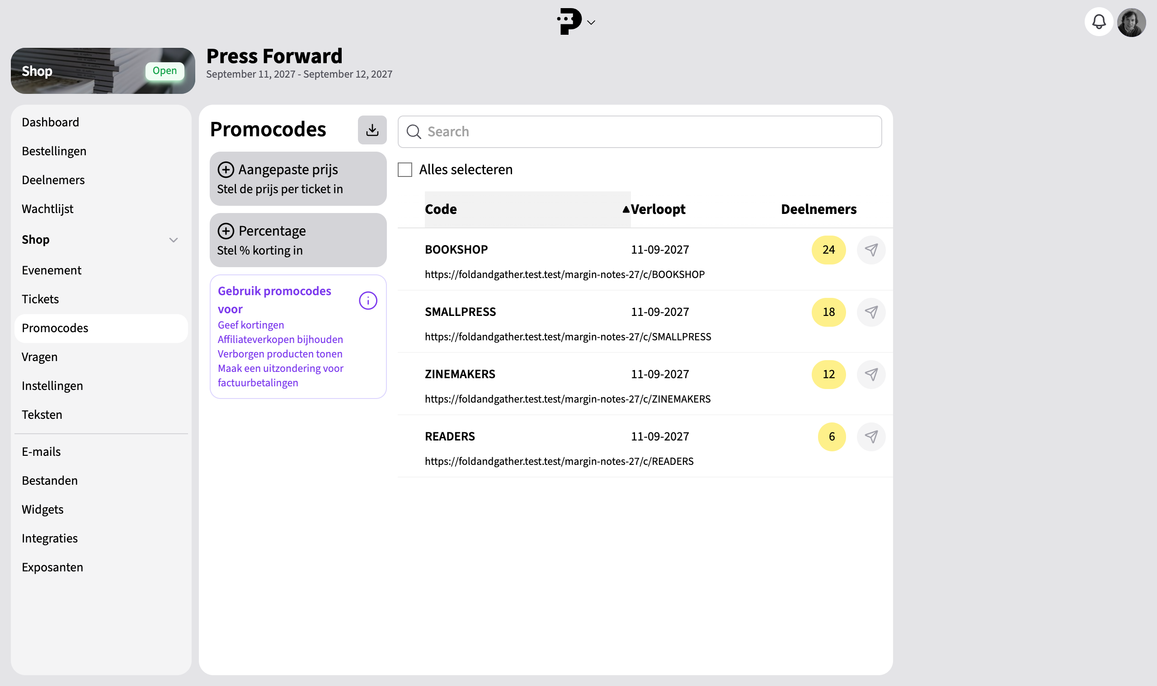The width and height of the screenshot is (1157, 686).
Task: Collapse the Shop section chevron in sidebar
Action: point(174,240)
